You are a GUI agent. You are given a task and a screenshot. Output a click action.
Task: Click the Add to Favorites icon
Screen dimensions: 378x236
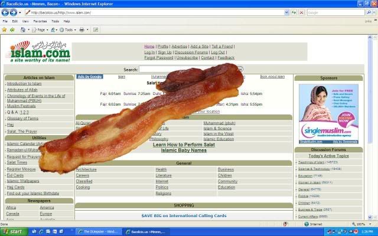12,29
